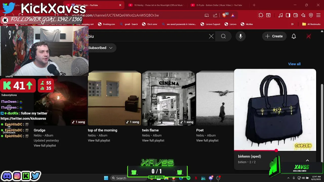This screenshot has height=182, width=324.
Task: Open the YouTube account avatar menu
Action: pyautogui.click(x=309, y=36)
